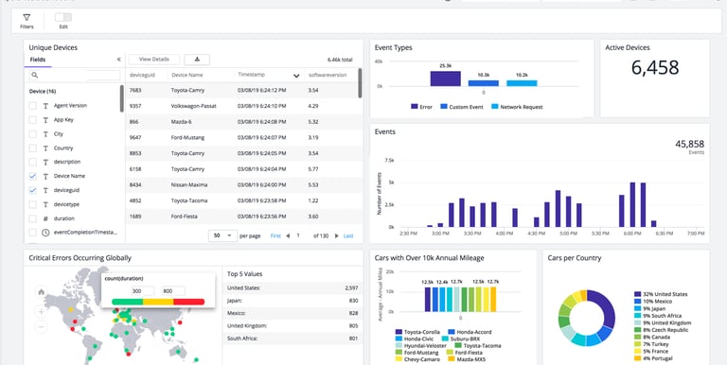The image size is (727, 365).
Task: Click the 300 threshold field
Action: point(142,291)
